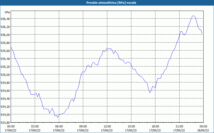Select the 936,00 y-axis label
This screenshot has height=133, width=214.
5,35
